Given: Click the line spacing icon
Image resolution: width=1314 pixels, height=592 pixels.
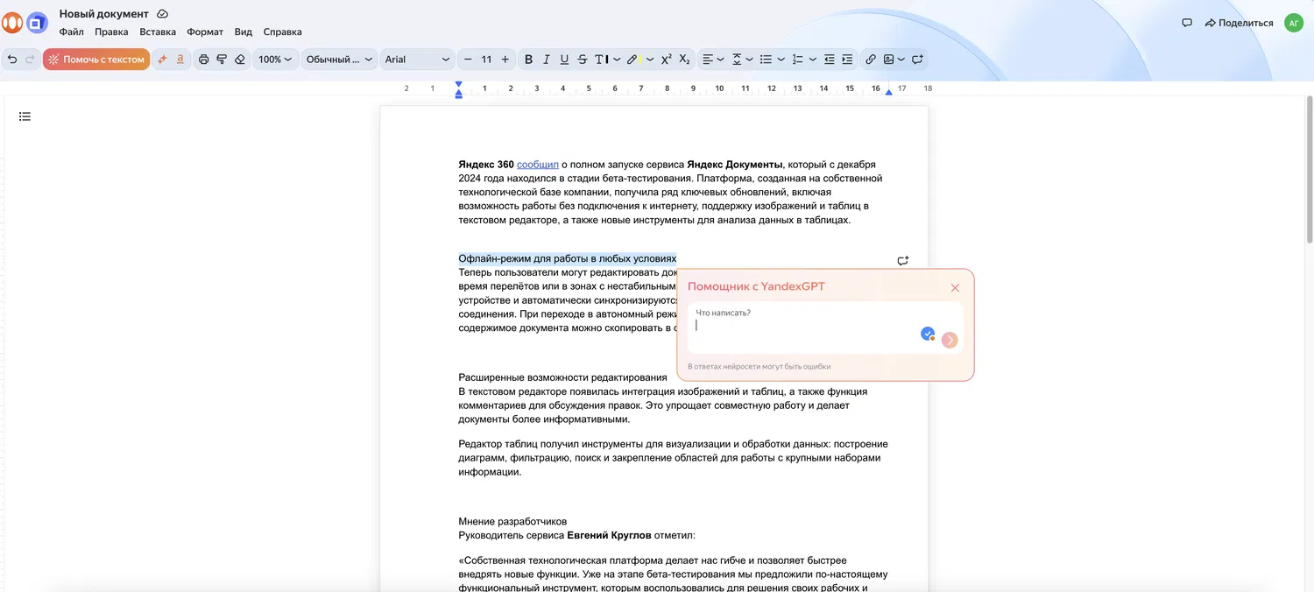Looking at the screenshot, I should tap(737, 60).
